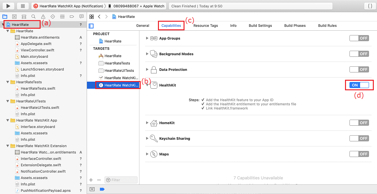Open the Breakpoint navigator icon

(72, 17)
